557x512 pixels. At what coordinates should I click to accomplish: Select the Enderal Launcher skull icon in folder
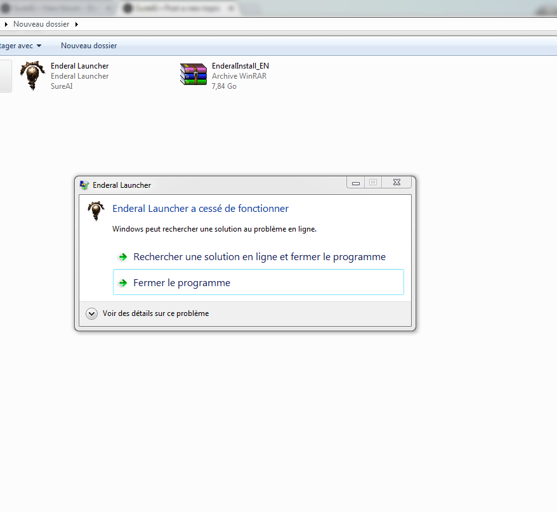32,75
